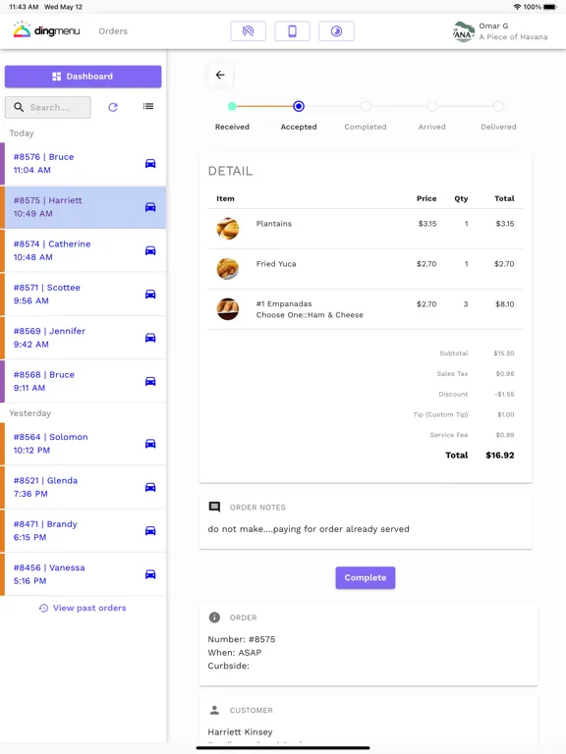The width and height of the screenshot is (566, 754).
Task: Toggle the dark mode moon button
Action: (336, 31)
